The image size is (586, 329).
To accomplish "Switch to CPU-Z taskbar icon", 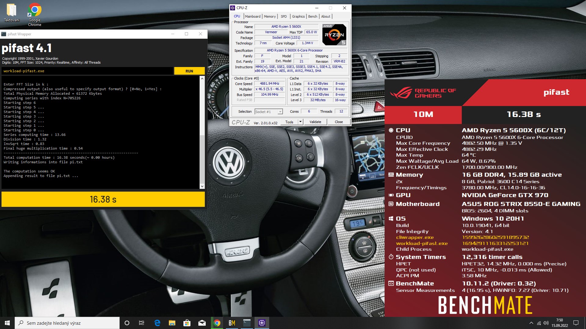I will [x=262, y=323].
